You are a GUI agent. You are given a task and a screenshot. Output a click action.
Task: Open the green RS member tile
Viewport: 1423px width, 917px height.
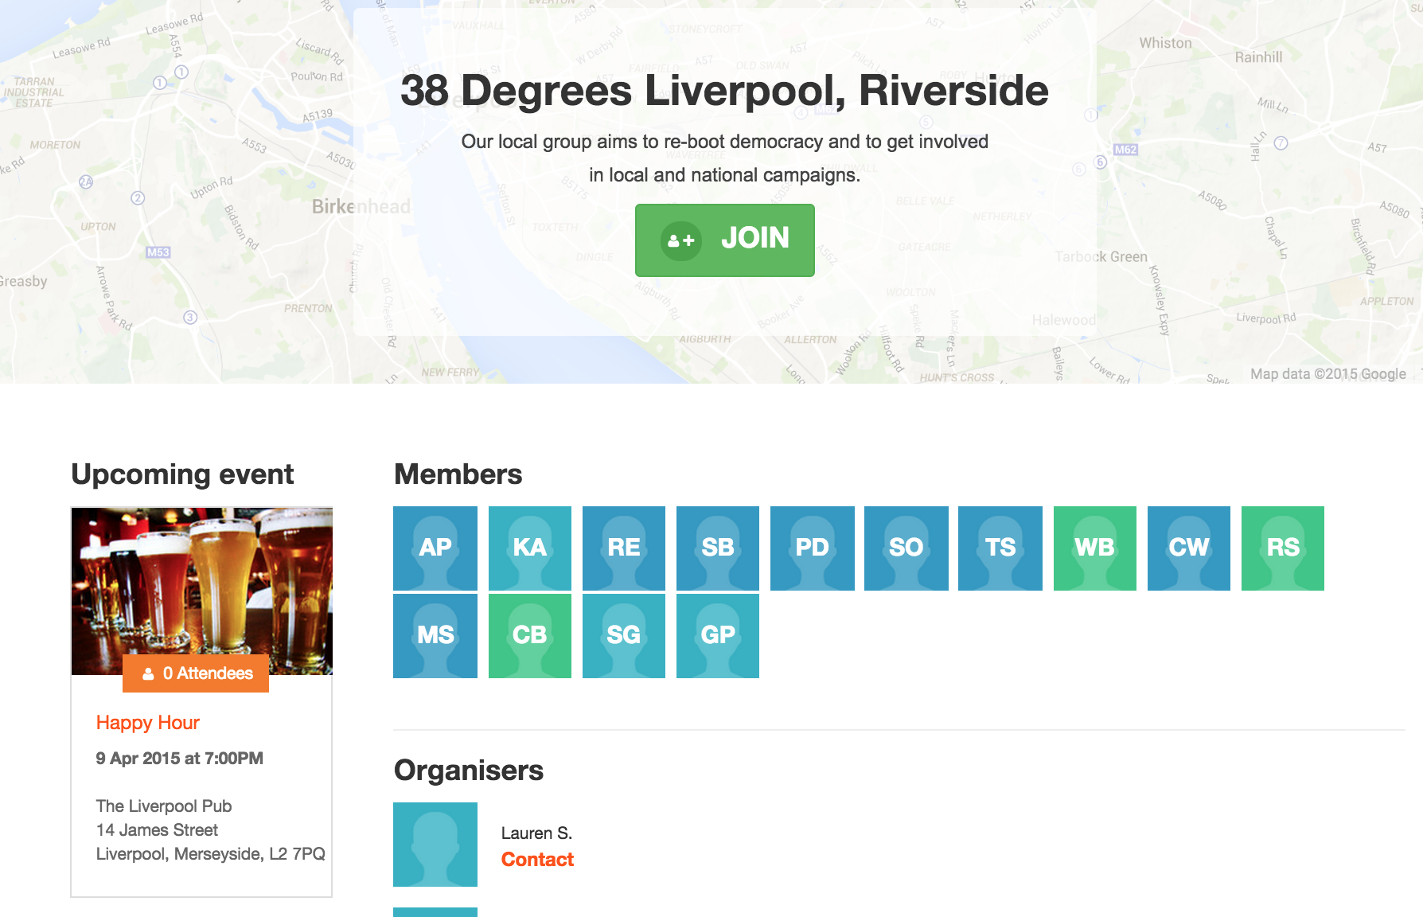click(1282, 548)
